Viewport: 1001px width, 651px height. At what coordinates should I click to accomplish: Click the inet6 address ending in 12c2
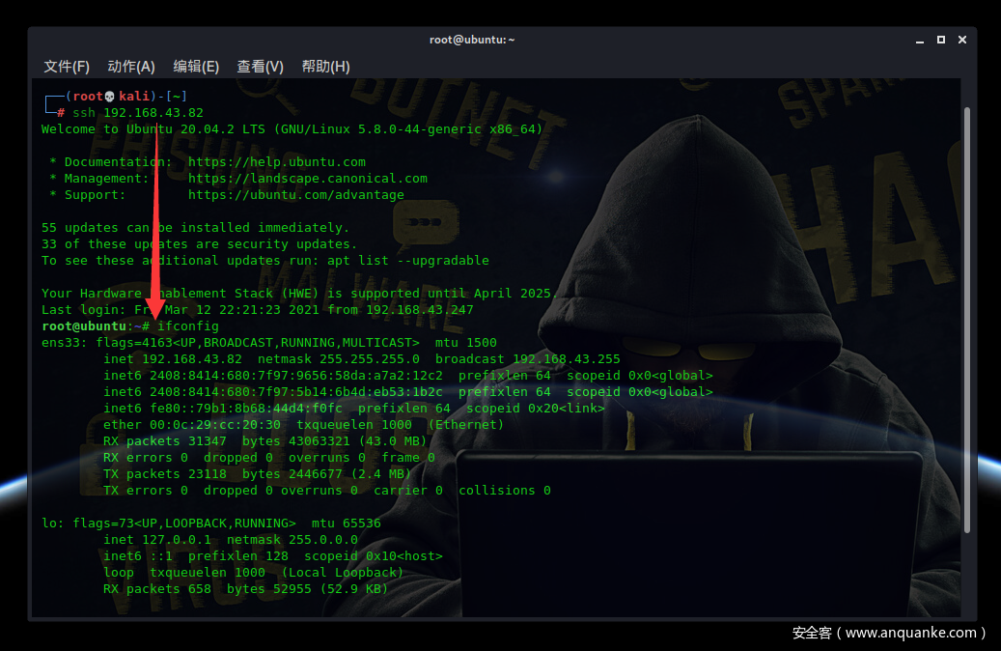click(295, 376)
